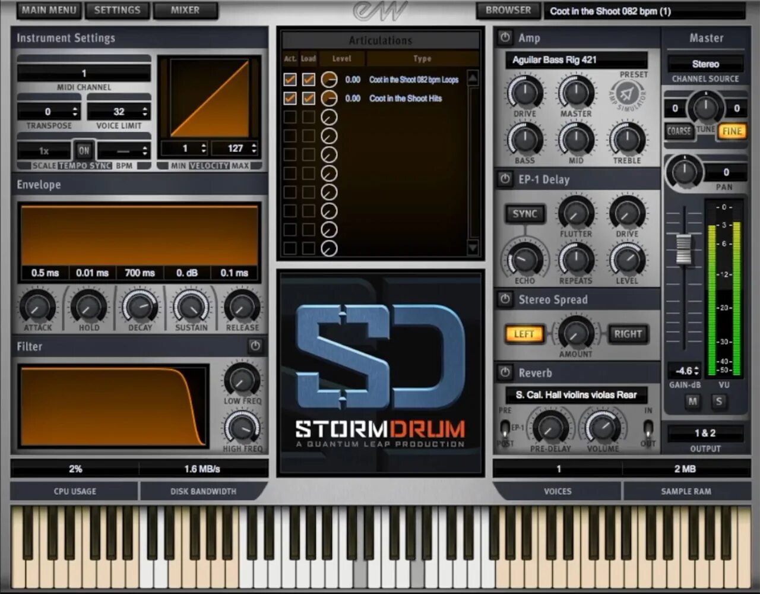Click the Envelope Attack knob
The height and width of the screenshot is (594, 760).
point(37,307)
